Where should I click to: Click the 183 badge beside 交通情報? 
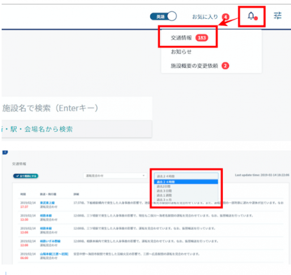click(202, 38)
